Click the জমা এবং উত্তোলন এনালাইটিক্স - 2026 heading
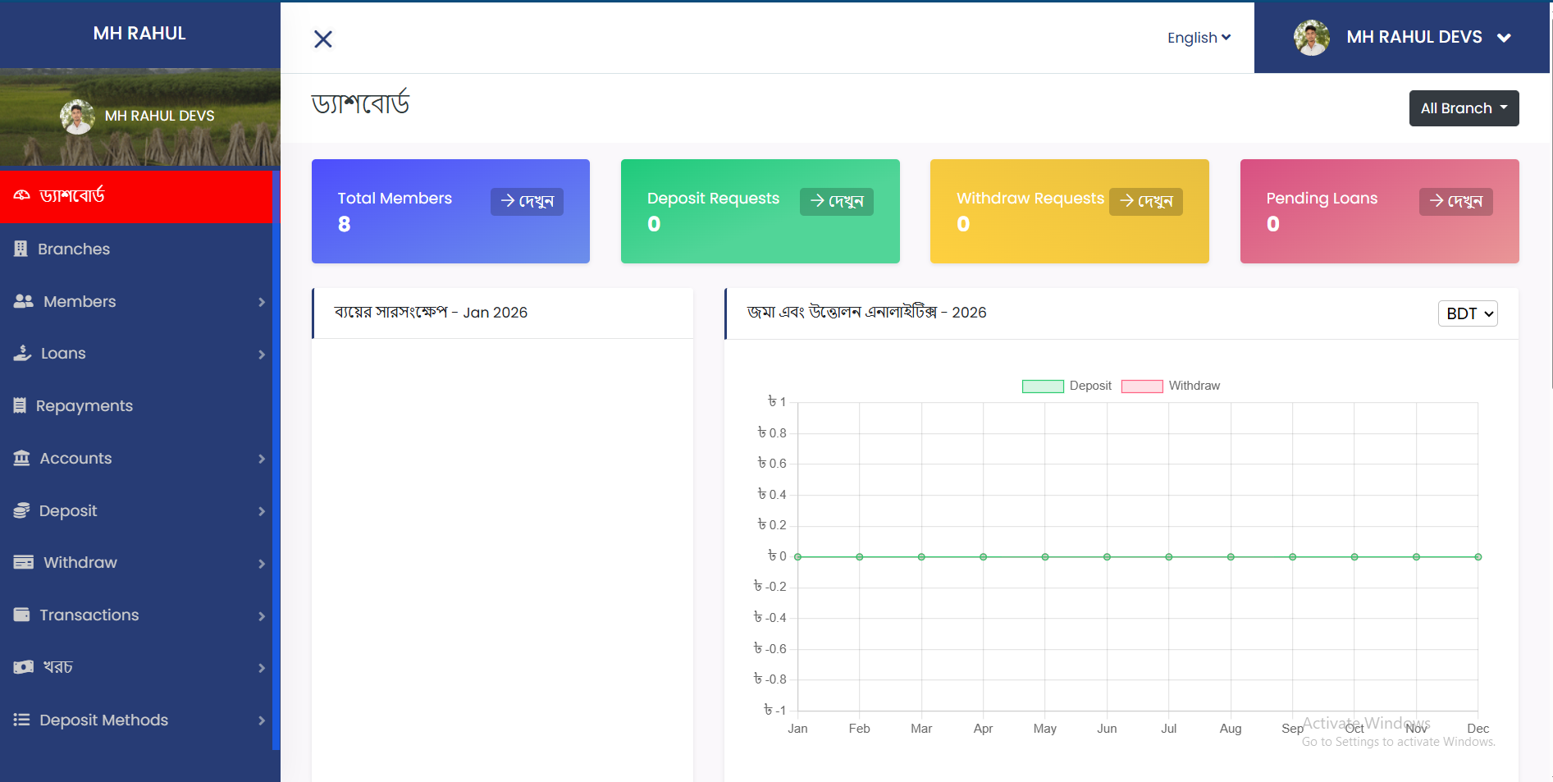Viewport: 1553px width, 782px height. tap(866, 313)
